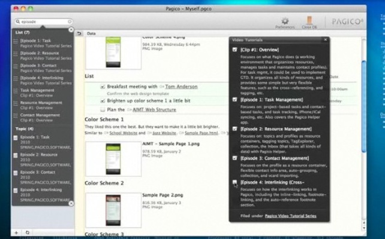
Task: Click the PAGICO logo in toolbar
Action: [x=347, y=22]
